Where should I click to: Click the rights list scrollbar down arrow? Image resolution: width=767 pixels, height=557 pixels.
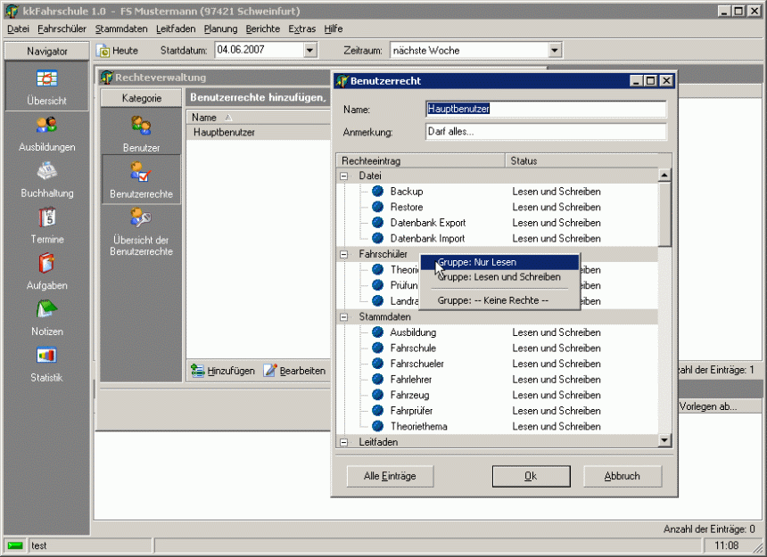(664, 440)
